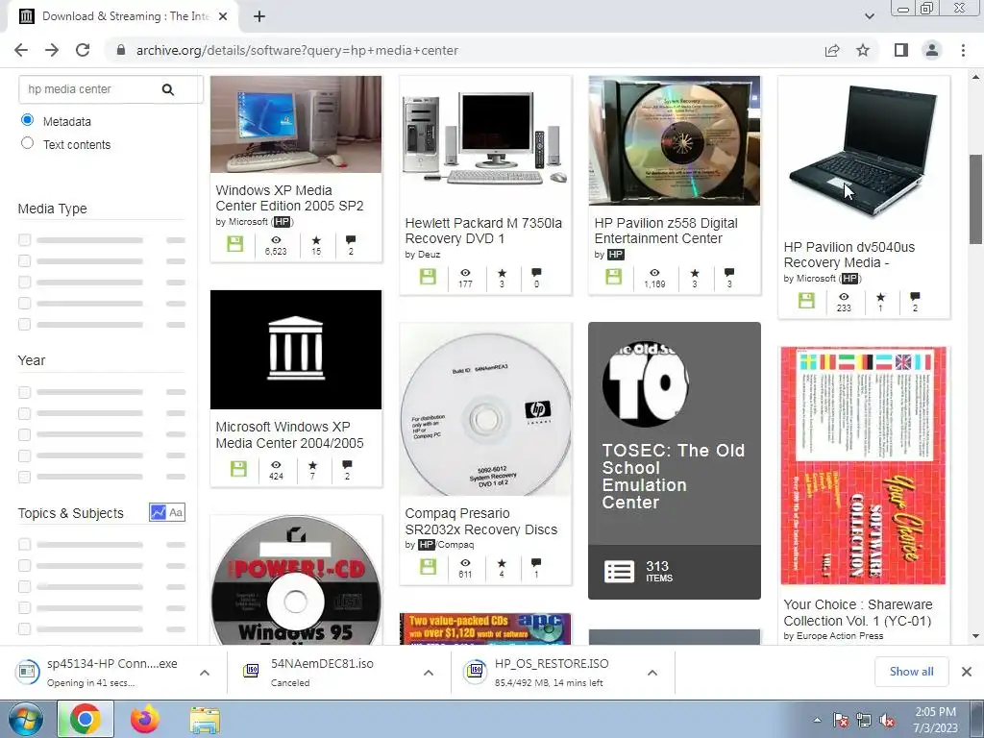Click the scrollbar down arrow
The width and height of the screenshot is (984, 738).
point(975,636)
